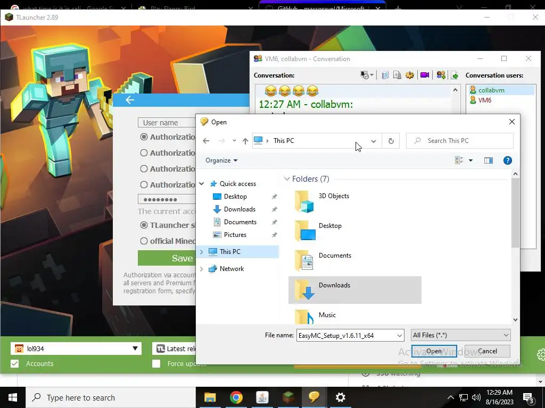
Task: Select Downloads under Quick access
Action: coord(240,209)
